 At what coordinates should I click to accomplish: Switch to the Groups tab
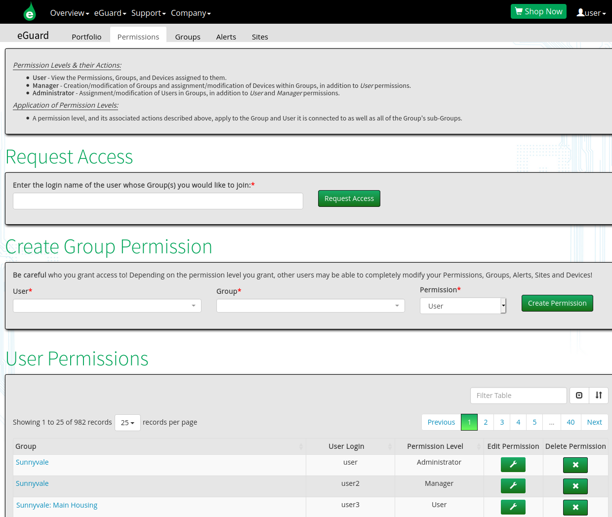click(x=188, y=37)
